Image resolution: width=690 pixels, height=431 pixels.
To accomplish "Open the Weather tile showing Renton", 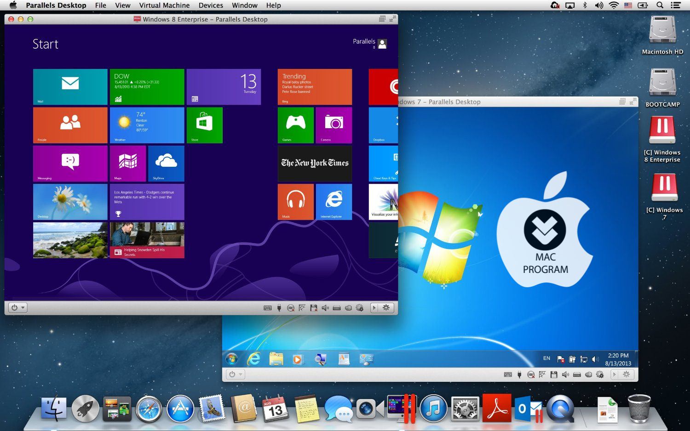I will pyautogui.click(x=147, y=125).
